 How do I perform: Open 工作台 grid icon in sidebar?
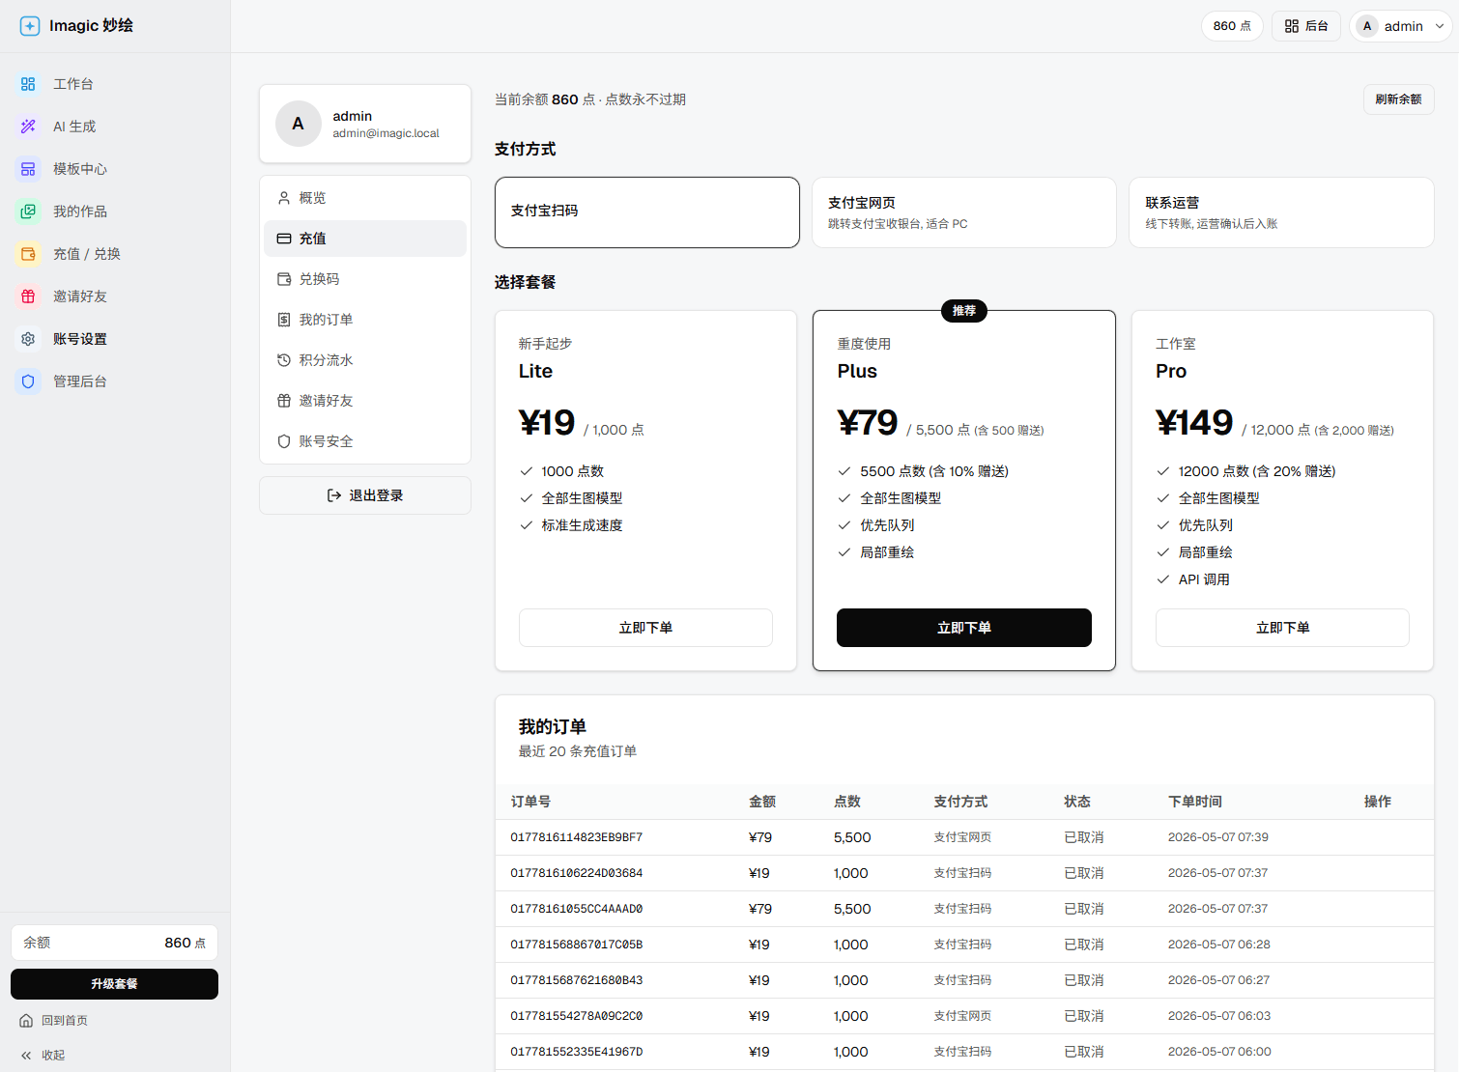point(28,84)
